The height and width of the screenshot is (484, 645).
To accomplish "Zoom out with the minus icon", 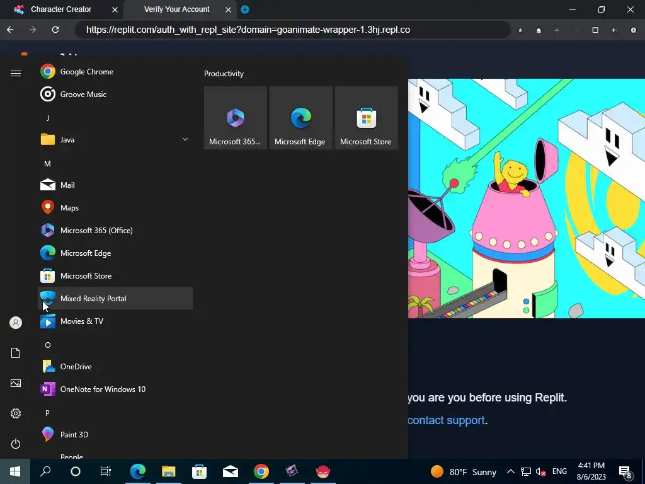I will (x=576, y=30).
